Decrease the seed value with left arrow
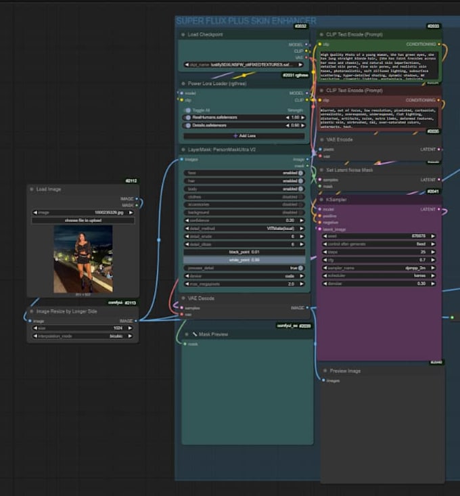The height and width of the screenshot is (496, 460). point(325,236)
